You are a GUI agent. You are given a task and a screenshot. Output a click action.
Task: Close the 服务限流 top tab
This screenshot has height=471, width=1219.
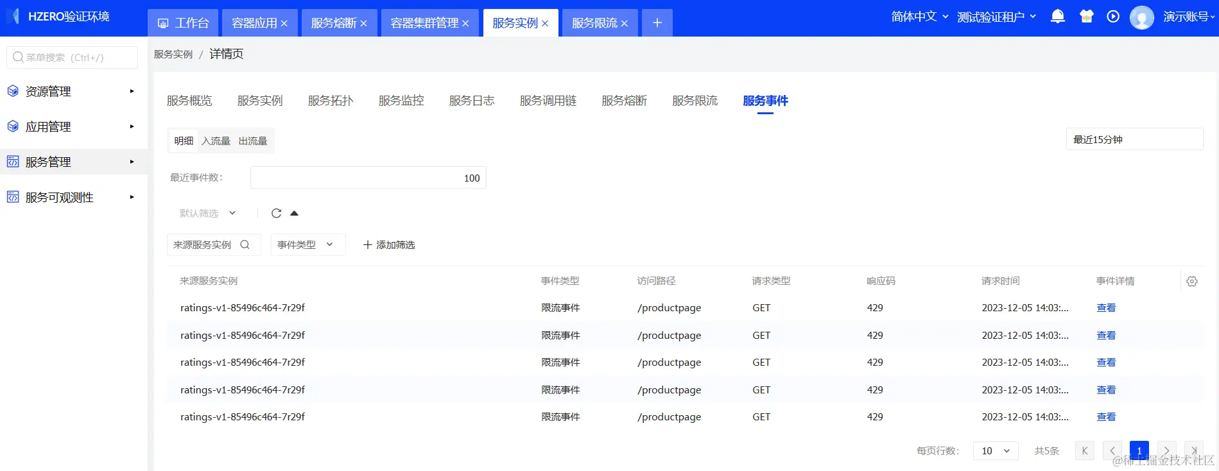(625, 24)
